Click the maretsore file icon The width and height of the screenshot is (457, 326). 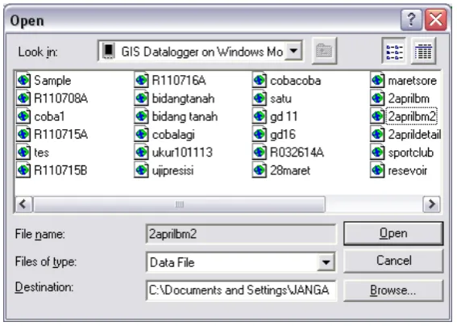(377, 80)
